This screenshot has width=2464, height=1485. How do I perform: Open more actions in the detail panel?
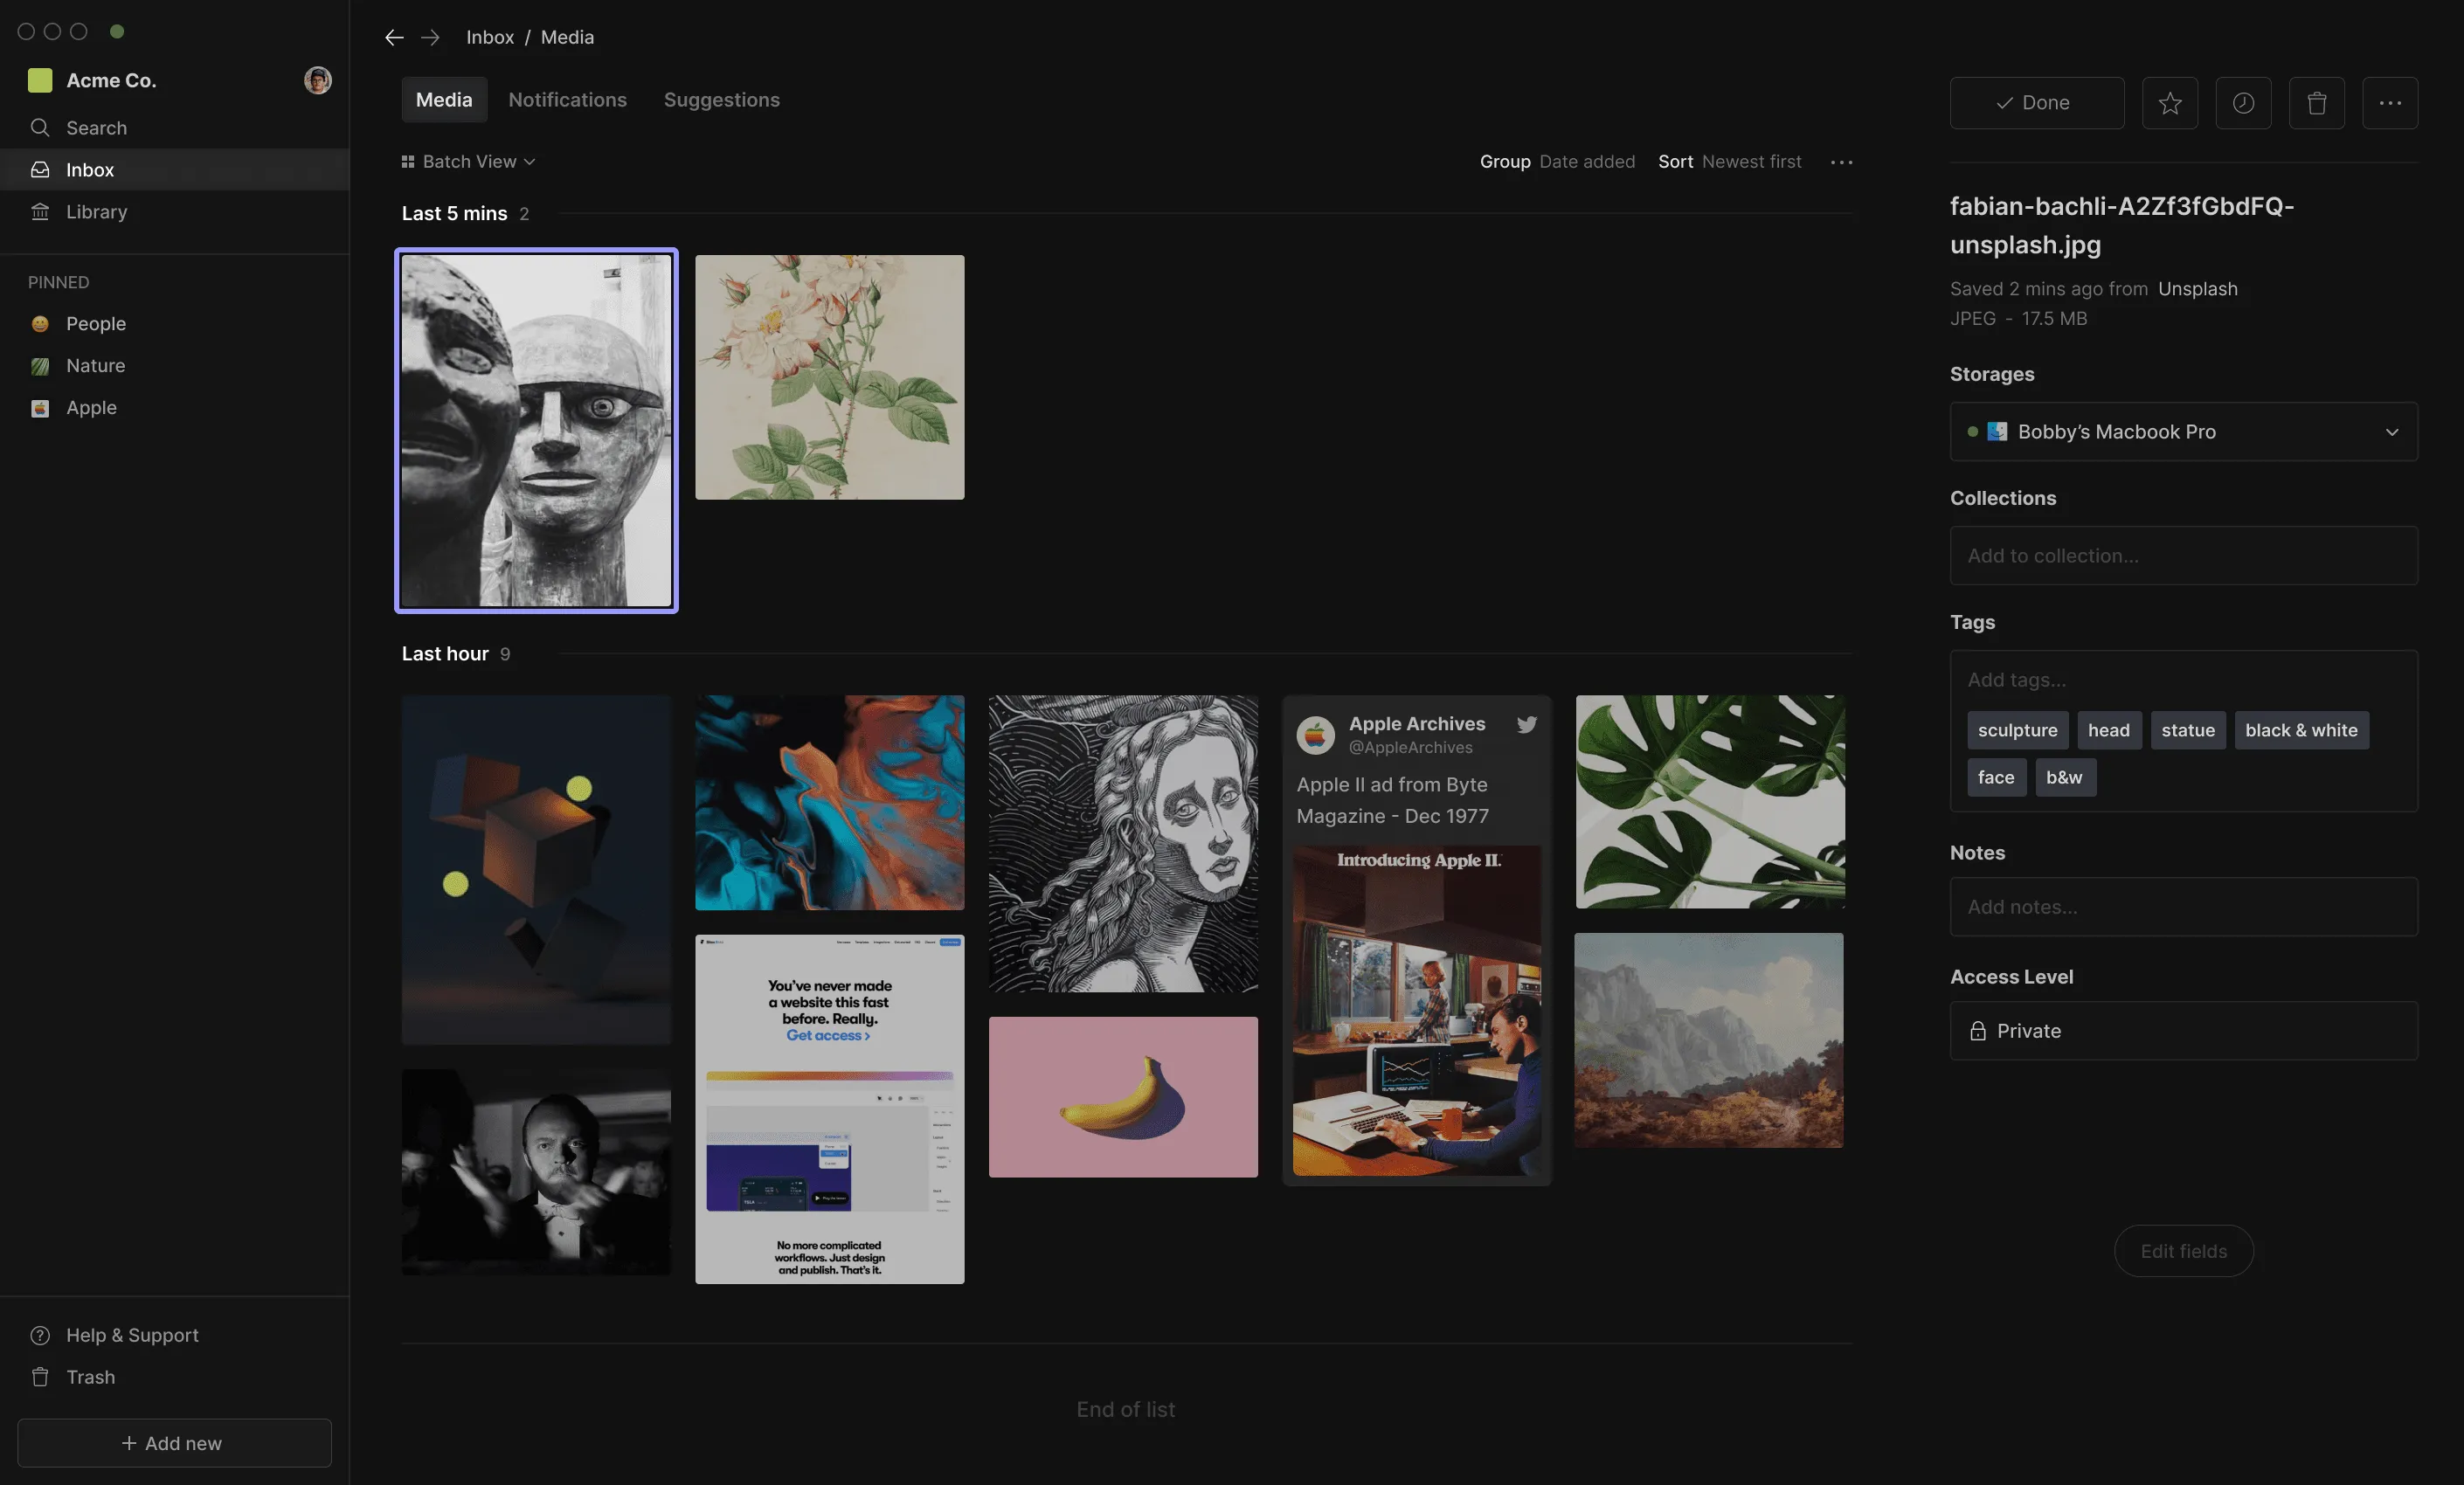coord(2390,103)
